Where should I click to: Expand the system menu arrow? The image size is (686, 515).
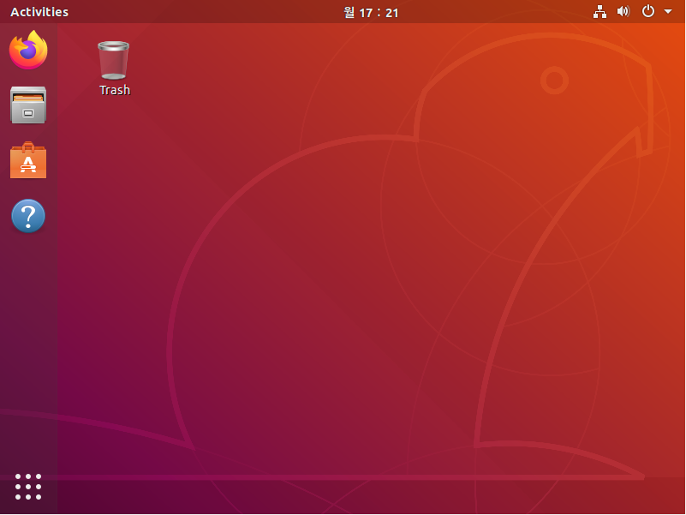pyautogui.click(x=668, y=11)
